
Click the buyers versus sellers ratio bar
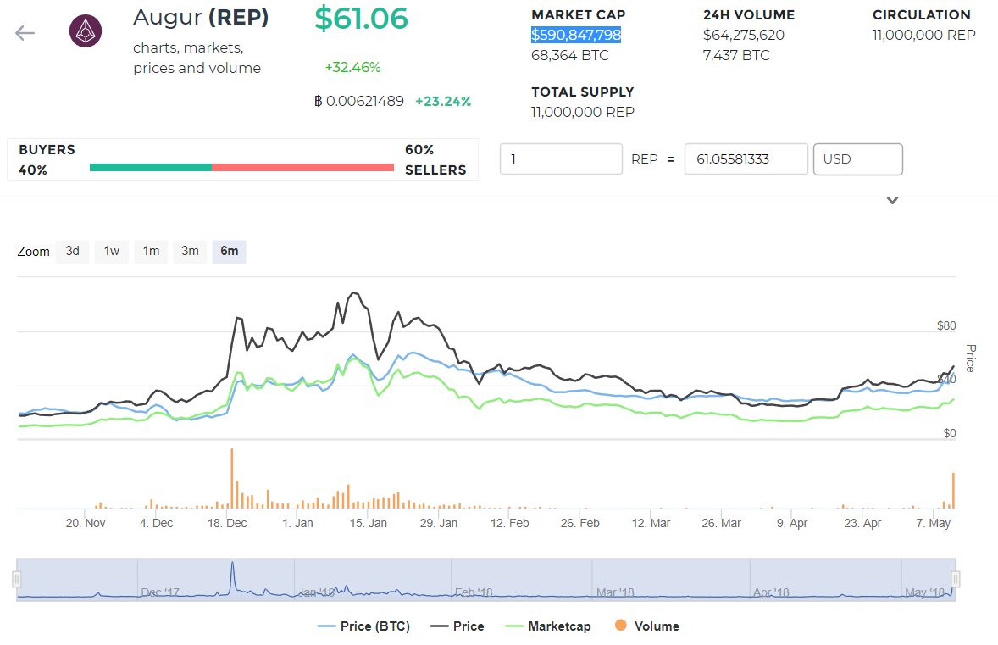(241, 168)
